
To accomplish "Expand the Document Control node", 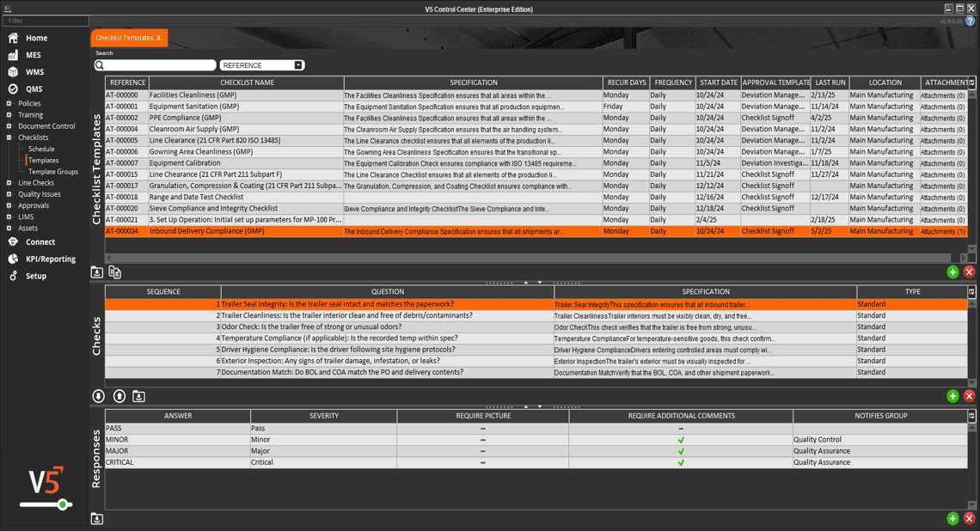I will [x=9, y=126].
